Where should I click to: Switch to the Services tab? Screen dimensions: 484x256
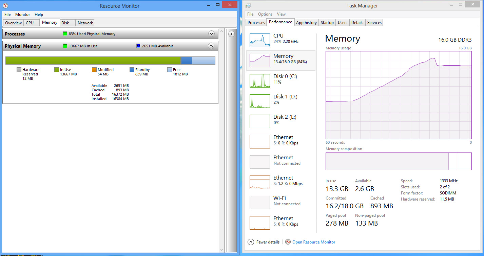click(x=374, y=23)
